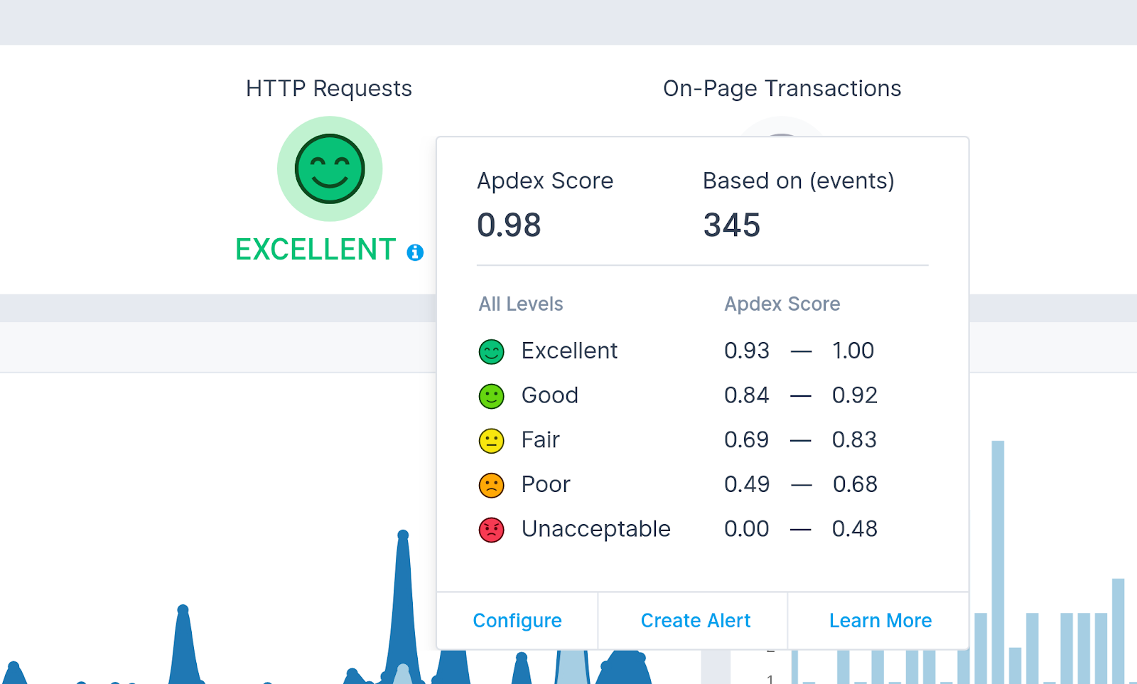Click the info icon beside EXCELLENT
The width and height of the screenshot is (1137, 684).
[415, 252]
